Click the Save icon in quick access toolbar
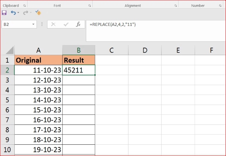 (4, 13)
